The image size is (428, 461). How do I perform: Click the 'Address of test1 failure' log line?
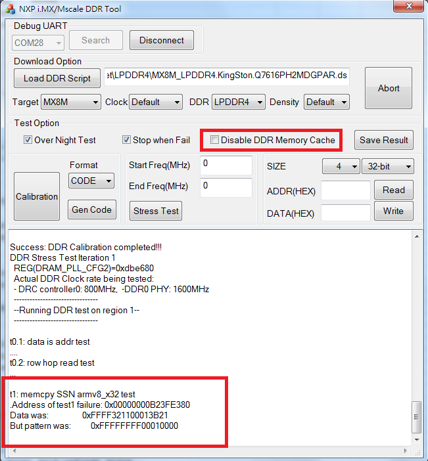pyautogui.click(x=100, y=405)
